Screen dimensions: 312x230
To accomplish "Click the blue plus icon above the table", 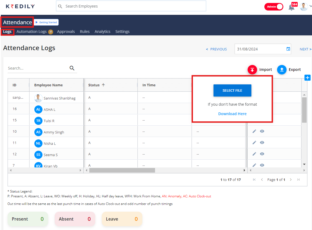I will pyautogui.click(x=307, y=77).
